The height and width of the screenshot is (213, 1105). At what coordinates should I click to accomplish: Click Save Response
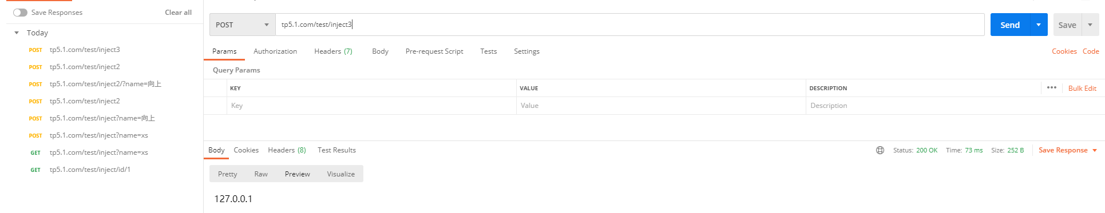click(1063, 150)
